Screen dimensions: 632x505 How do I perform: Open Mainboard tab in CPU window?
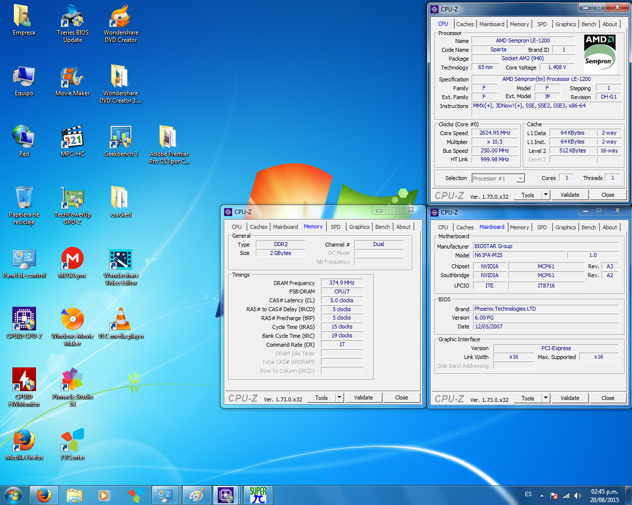click(x=492, y=24)
